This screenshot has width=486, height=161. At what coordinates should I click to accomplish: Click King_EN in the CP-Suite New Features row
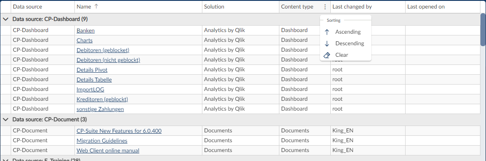[343, 131]
